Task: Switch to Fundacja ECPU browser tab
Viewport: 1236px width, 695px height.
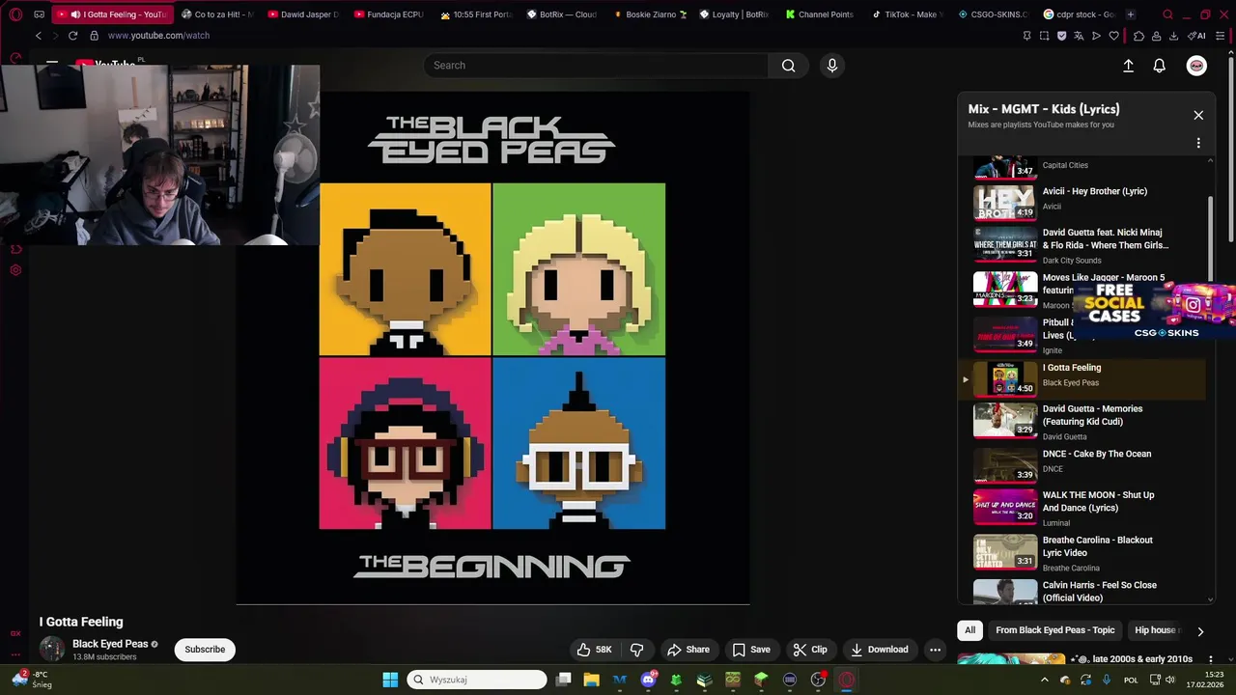Action: [x=389, y=14]
